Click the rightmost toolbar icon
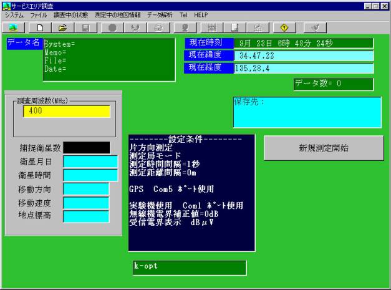The width and height of the screenshot is (391, 290). click(x=315, y=27)
